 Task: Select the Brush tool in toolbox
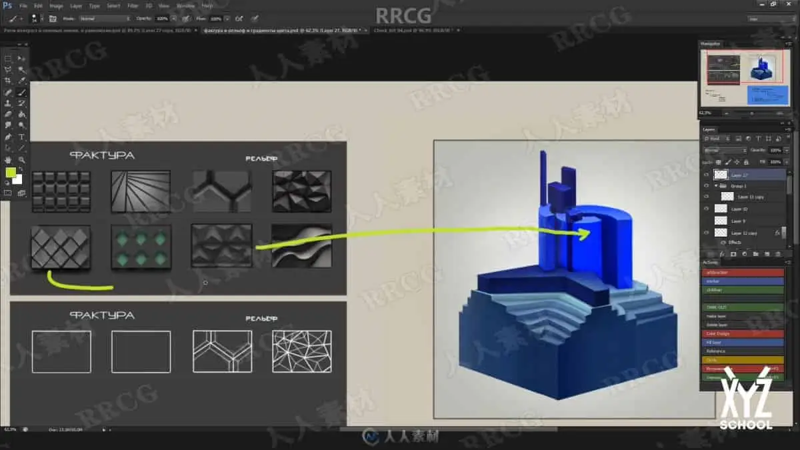(x=21, y=92)
